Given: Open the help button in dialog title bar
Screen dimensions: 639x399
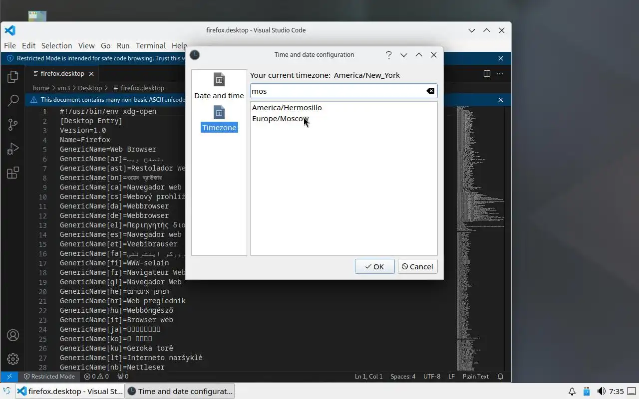Looking at the screenshot, I should [389, 55].
